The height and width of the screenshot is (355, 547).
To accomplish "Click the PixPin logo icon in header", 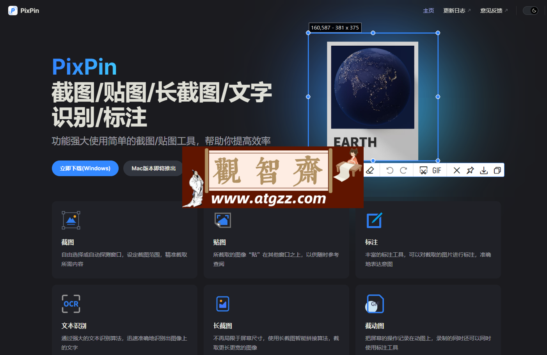I will pyautogui.click(x=13, y=11).
